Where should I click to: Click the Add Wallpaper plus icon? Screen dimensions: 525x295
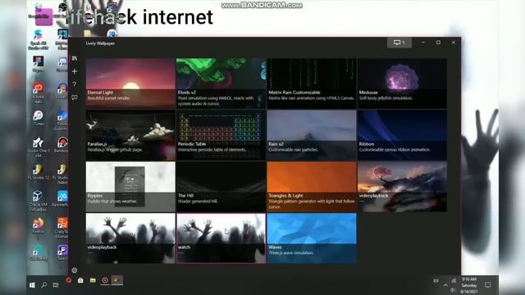tap(75, 71)
